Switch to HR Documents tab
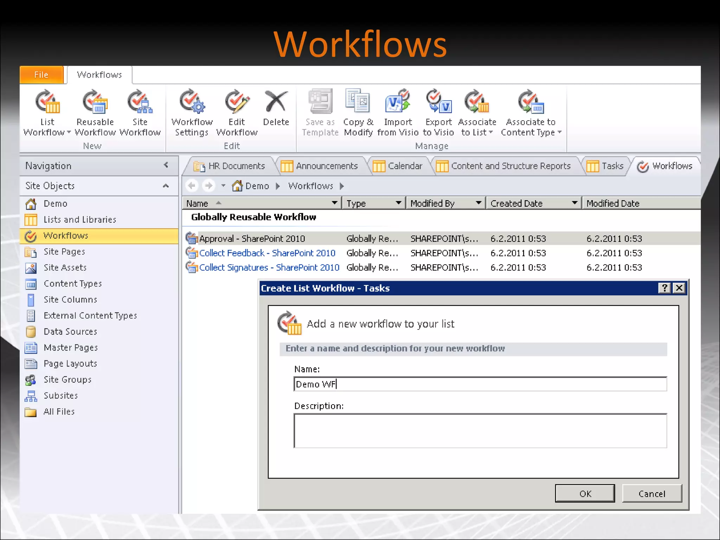The width and height of the screenshot is (720, 540). click(229, 166)
